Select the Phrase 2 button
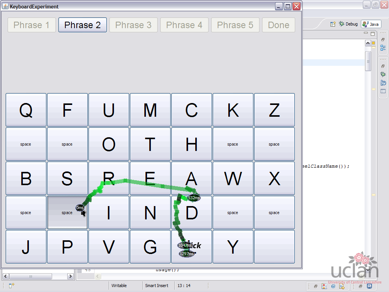The height and width of the screenshot is (292, 389). pos(82,25)
